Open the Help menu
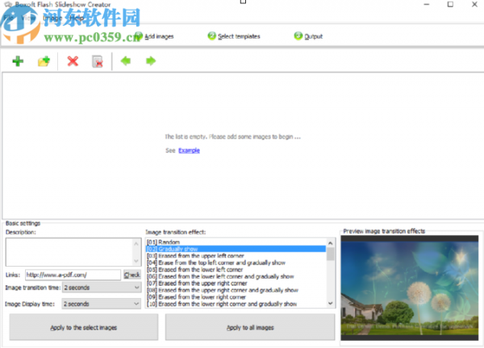Image resolution: width=484 pixels, height=348 pixels. 77,18
